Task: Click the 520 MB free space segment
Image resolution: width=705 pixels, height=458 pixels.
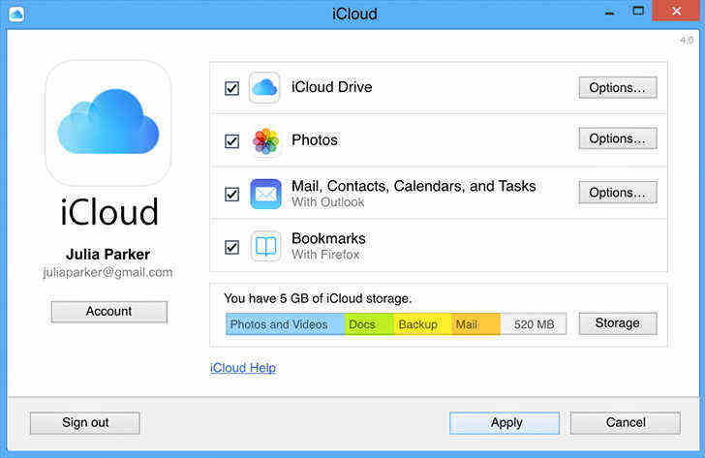Action: click(534, 324)
